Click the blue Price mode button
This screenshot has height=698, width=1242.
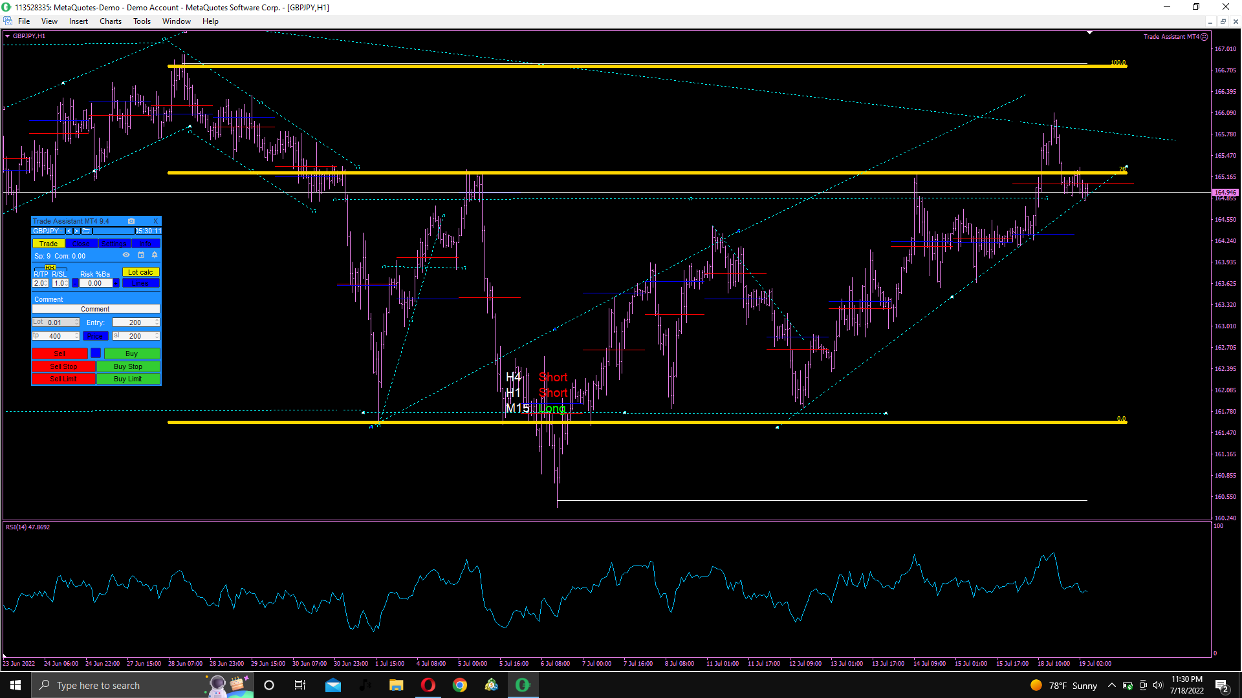pos(95,336)
